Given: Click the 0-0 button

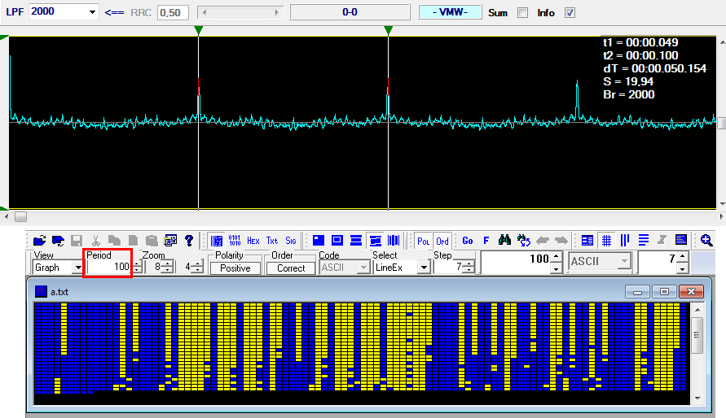Looking at the screenshot, I should coord(350,12).
